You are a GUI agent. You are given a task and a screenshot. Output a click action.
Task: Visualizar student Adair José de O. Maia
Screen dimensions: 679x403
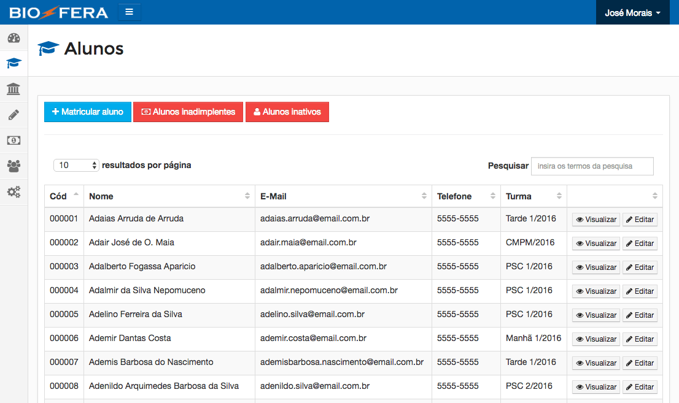(596, 244)
